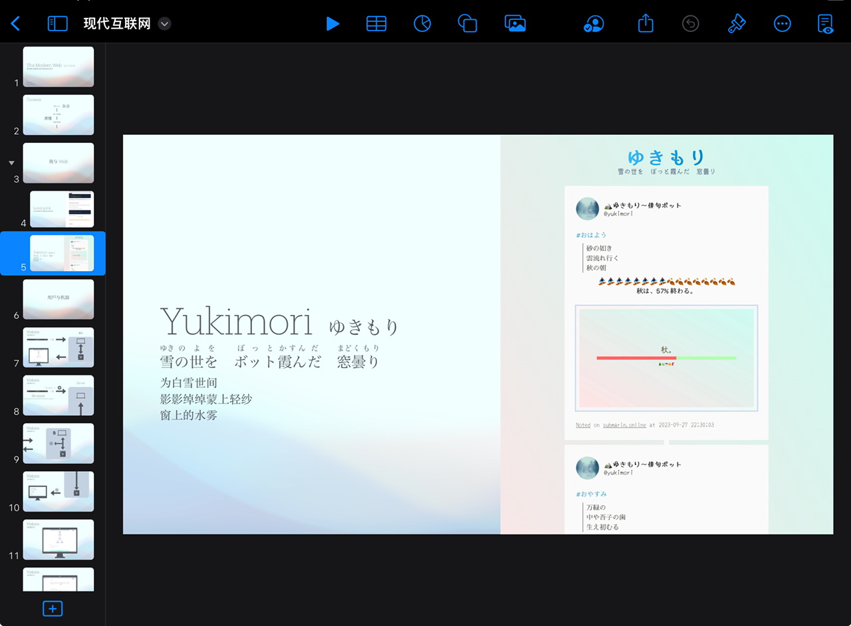Open the share menu
The image size is (851, 626).
point(646,24)
